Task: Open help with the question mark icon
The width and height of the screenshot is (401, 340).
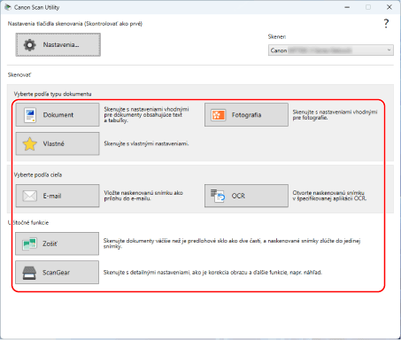Action: 386,23
